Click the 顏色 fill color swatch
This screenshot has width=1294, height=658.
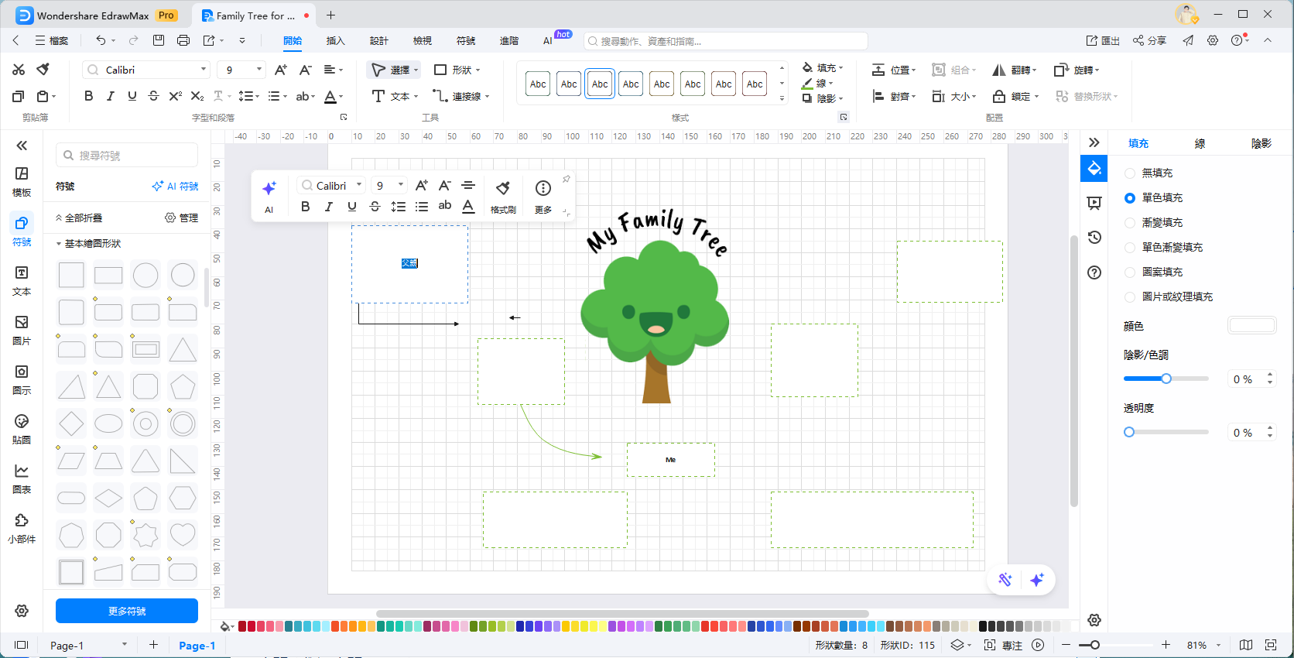1251,326
